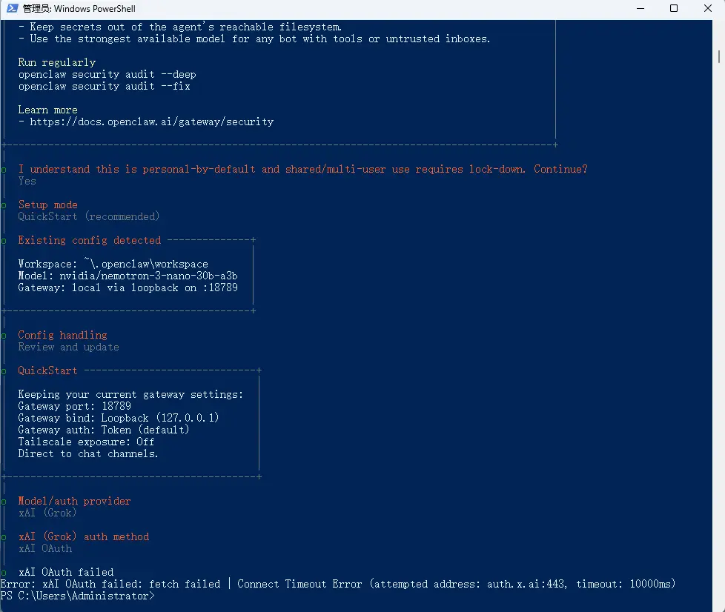Image resolution: width=725 pixels, height=612 pixels.
Task: Click "Keeping your current gateway settings:" line
Action: 130,394
